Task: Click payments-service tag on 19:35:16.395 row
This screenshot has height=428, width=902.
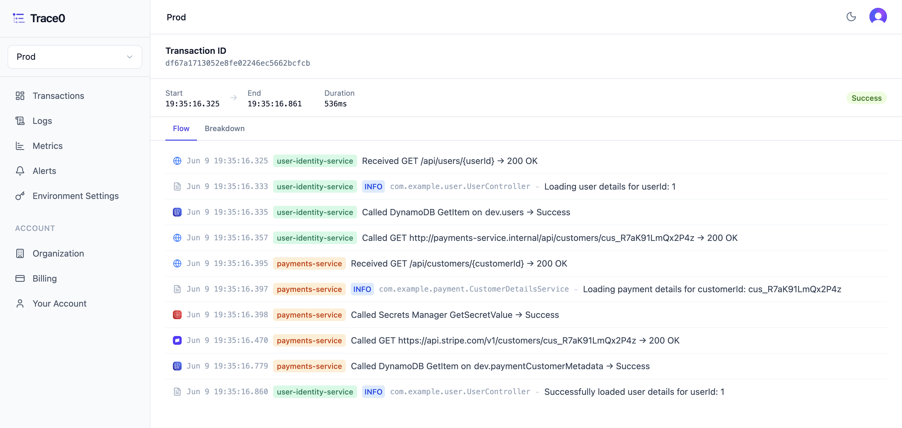Action: point(309,263)
